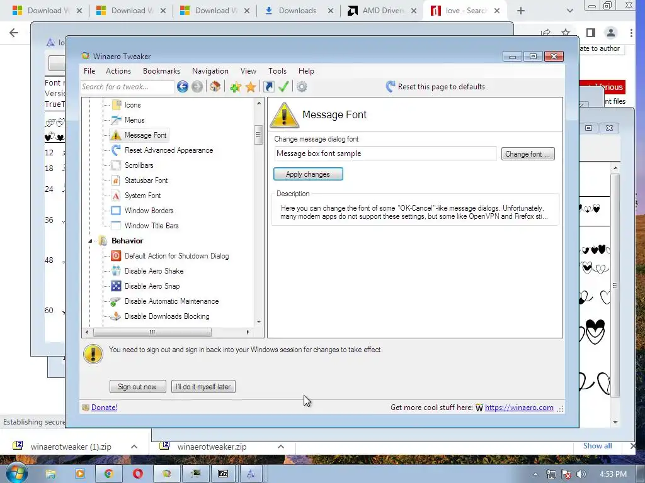Image resolution: width=645 pixels, height=483 pixels.
Task: Select Menus in the tweak tree
Action: point(135,120)
